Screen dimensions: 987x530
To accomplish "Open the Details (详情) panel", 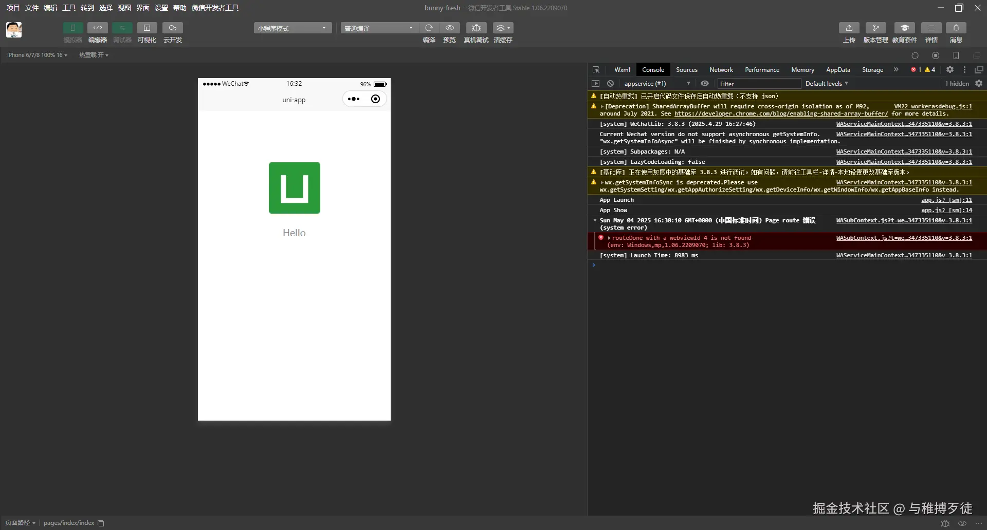I will 931,28.
